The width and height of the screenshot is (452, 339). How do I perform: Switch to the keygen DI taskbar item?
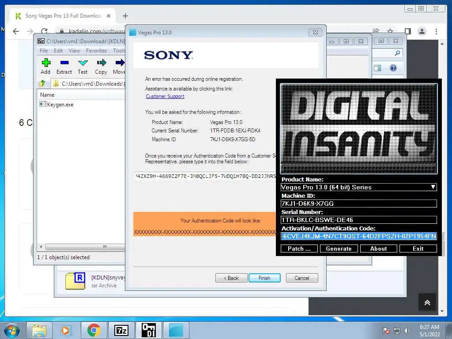click(x=148, y=330)
